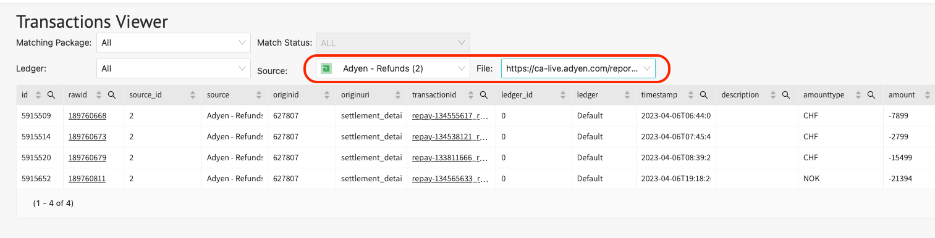Search within the description column

click(x=785, y=95)
